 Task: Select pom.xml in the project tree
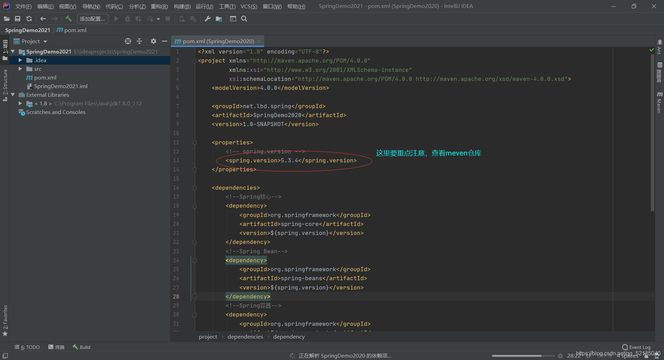[x=45, y=78]
